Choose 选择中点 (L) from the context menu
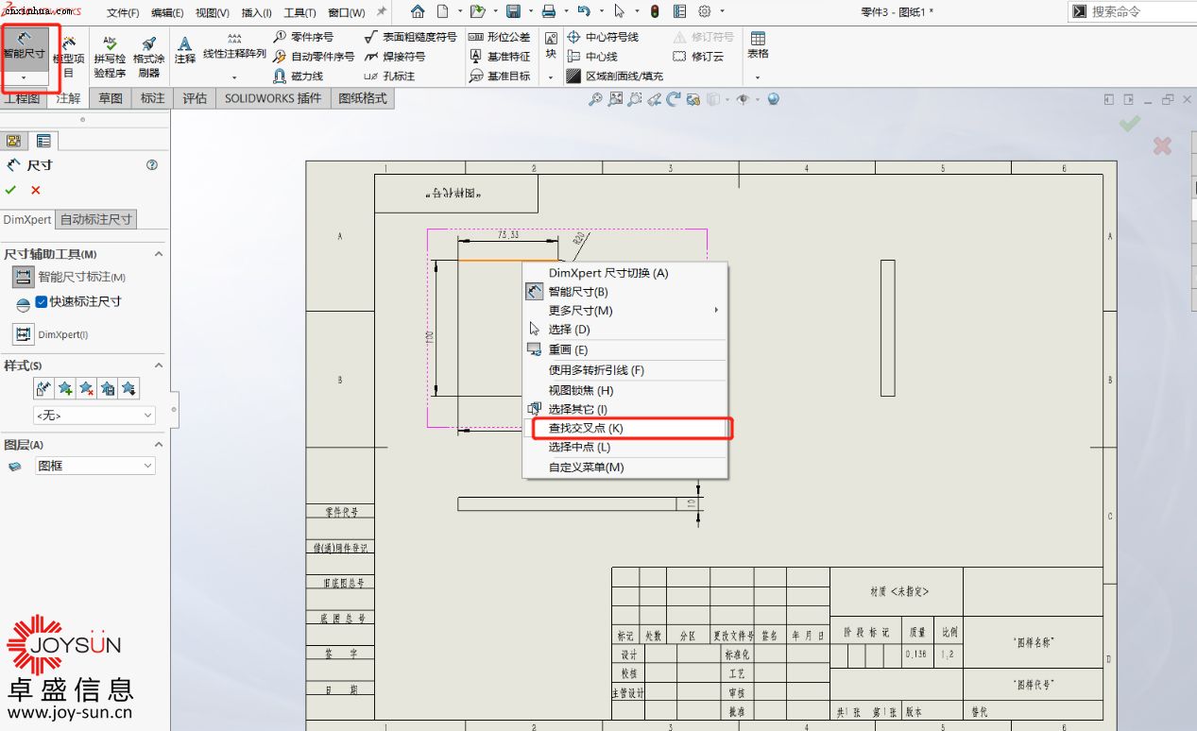The image size is (1197, 731). (x=625, y=448)
